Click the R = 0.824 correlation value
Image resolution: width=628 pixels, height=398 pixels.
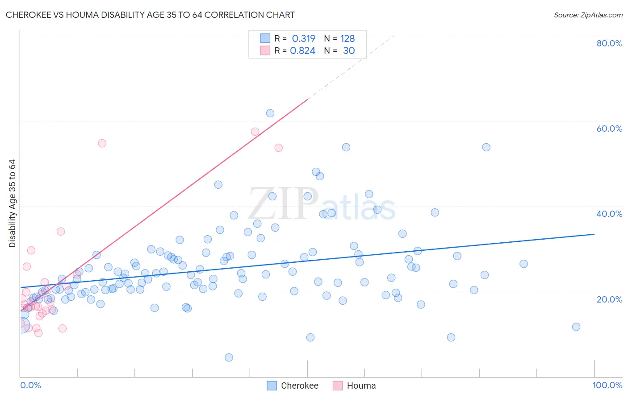coord(295,50)
